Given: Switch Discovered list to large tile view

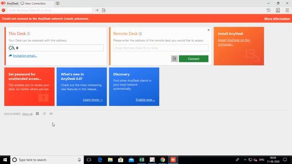Looking at the screenshot, I should click(37, 113).
